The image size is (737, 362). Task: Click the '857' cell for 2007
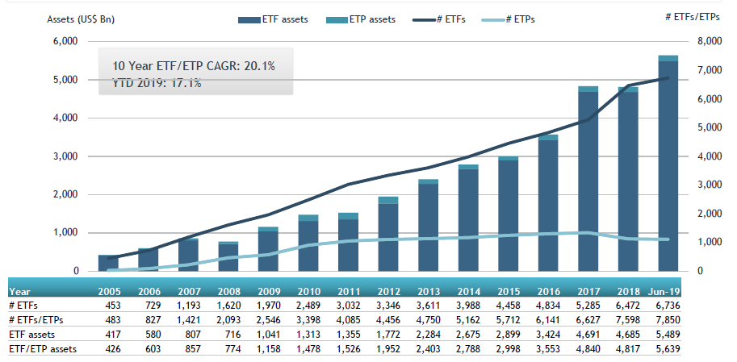tap(193, 349)
